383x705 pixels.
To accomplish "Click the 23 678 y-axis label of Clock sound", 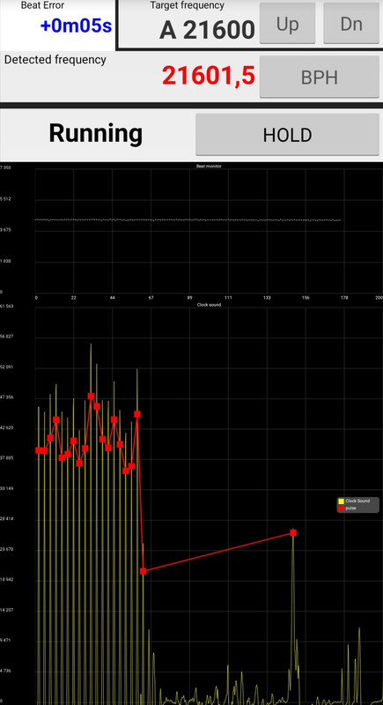I will coord(6,549).
